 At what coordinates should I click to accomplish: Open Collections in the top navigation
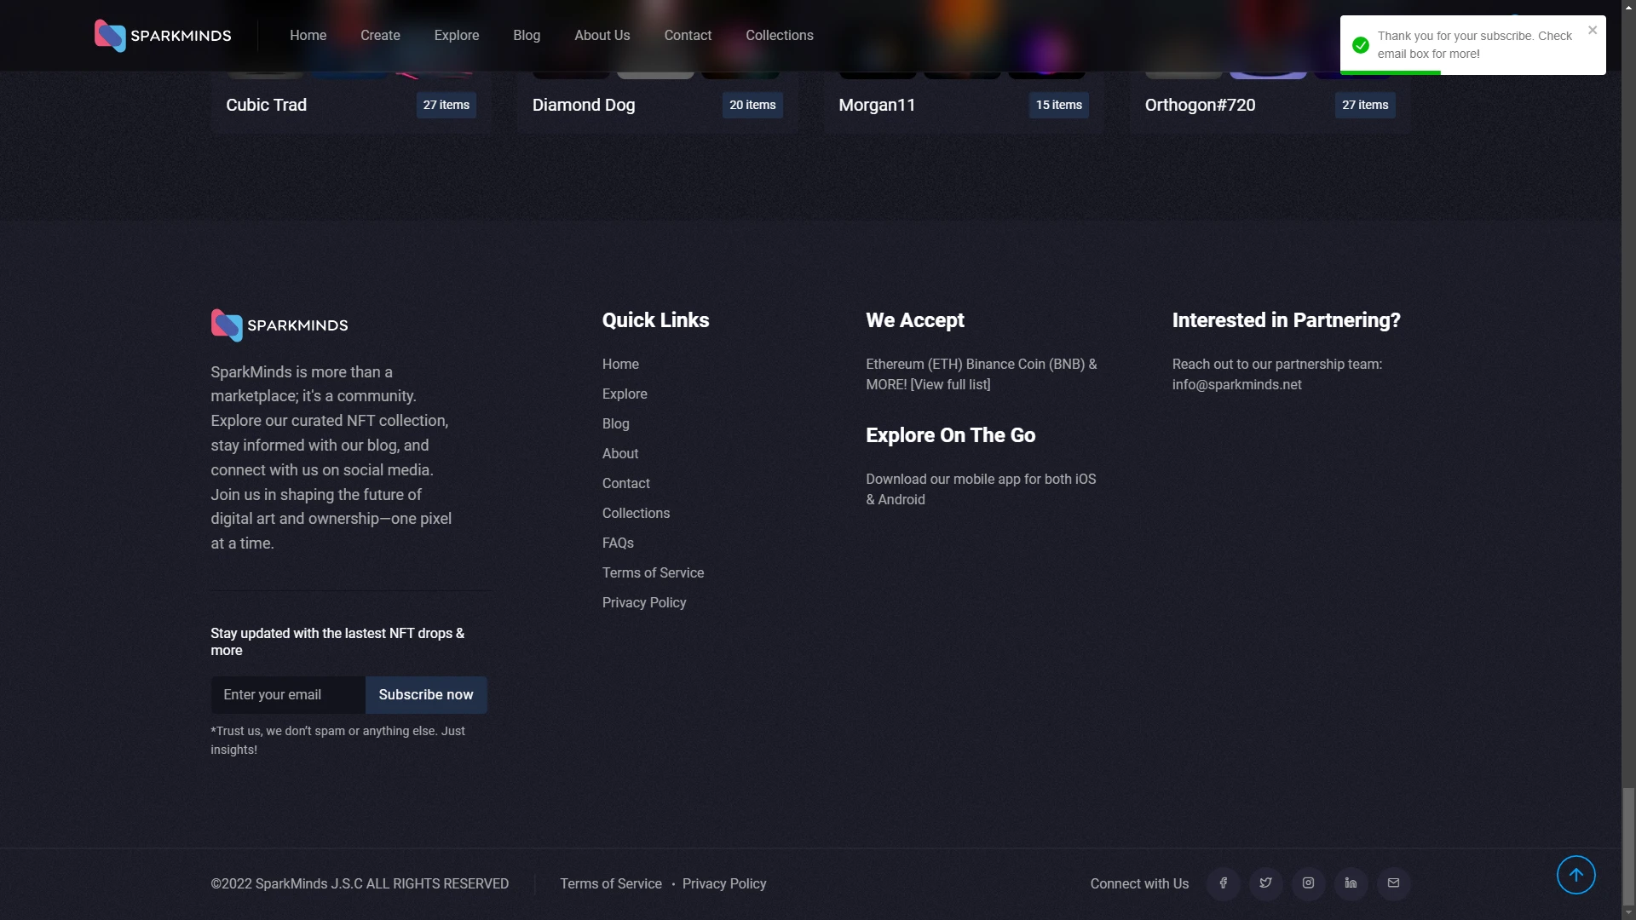[x=780, y=35]
